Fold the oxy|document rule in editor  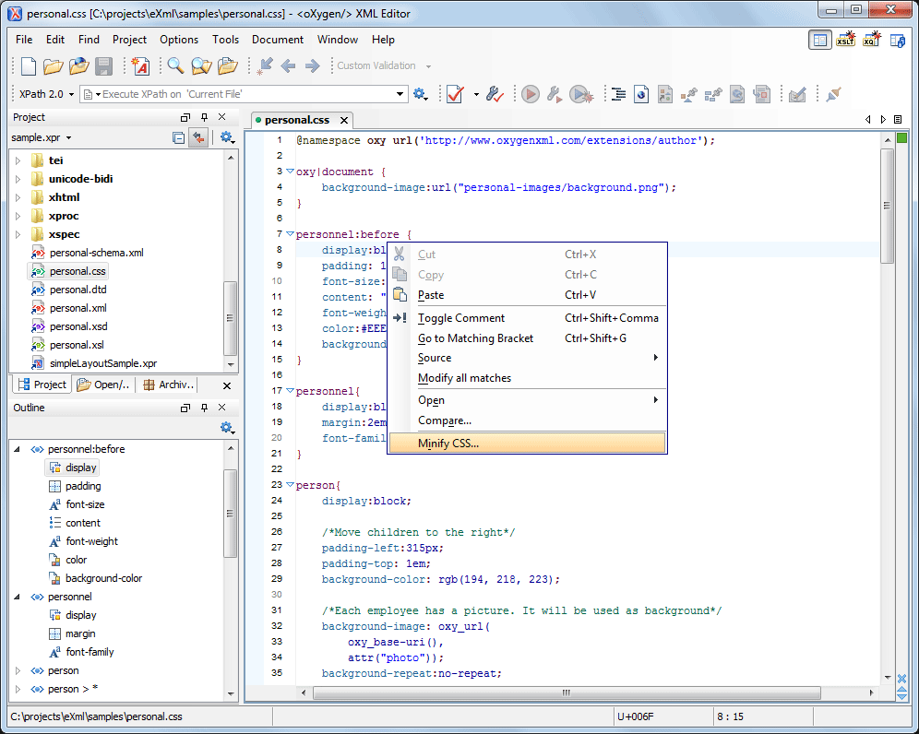pyautogui.click(x=290, y=172)
